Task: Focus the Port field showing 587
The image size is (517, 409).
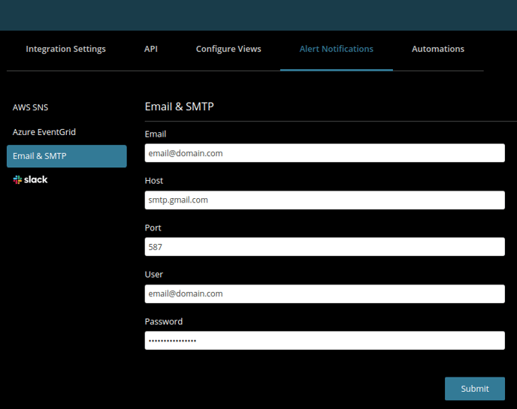Action: click(x=325, y=247)
